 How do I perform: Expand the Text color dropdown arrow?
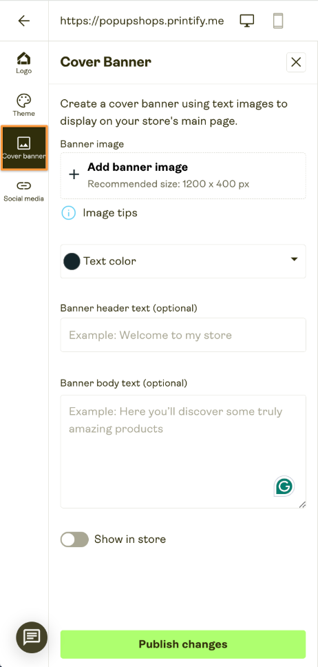pyautogui.click(x=294, y=259)
